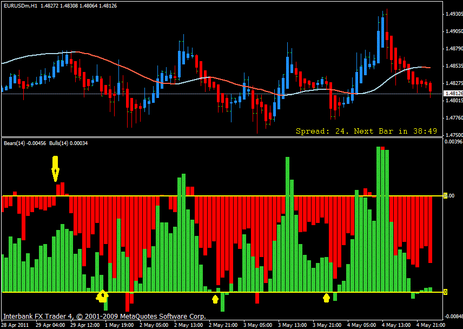463x329 pixels.
Task: Click the 4 May 13:00 time label
Action: point(396,325)
